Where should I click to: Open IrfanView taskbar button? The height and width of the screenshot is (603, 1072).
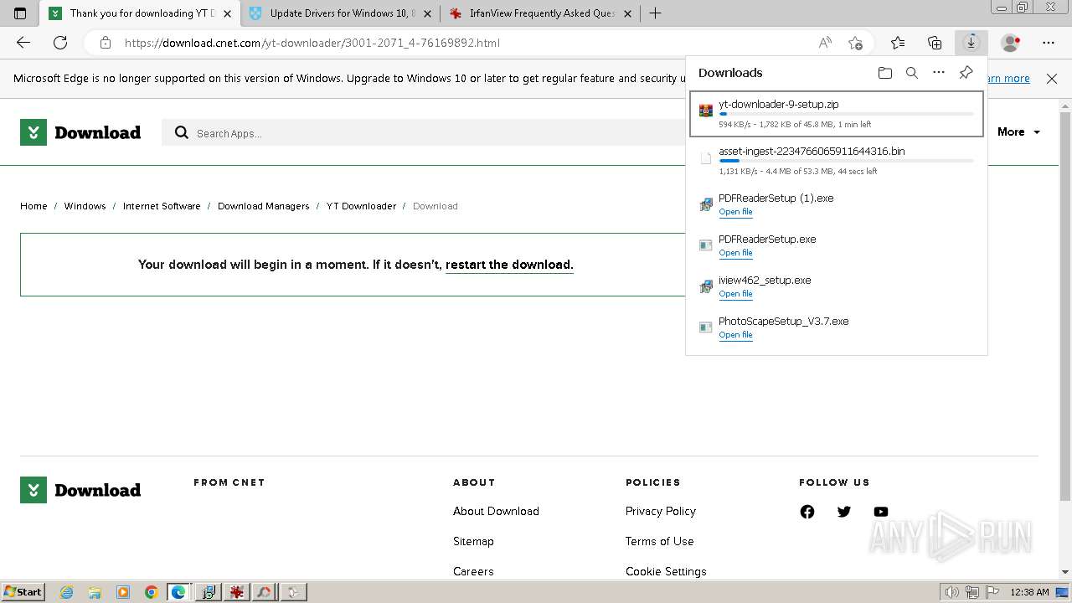coord(237,592)
